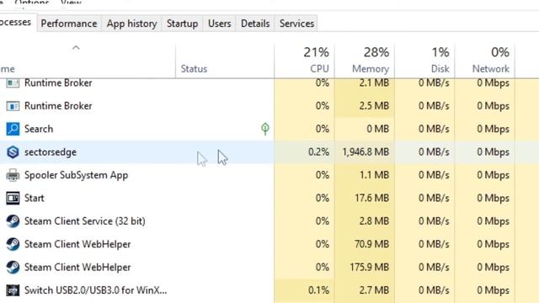Click the 175.9 MB Steam WebHelper icon

[x=13, y=268]
